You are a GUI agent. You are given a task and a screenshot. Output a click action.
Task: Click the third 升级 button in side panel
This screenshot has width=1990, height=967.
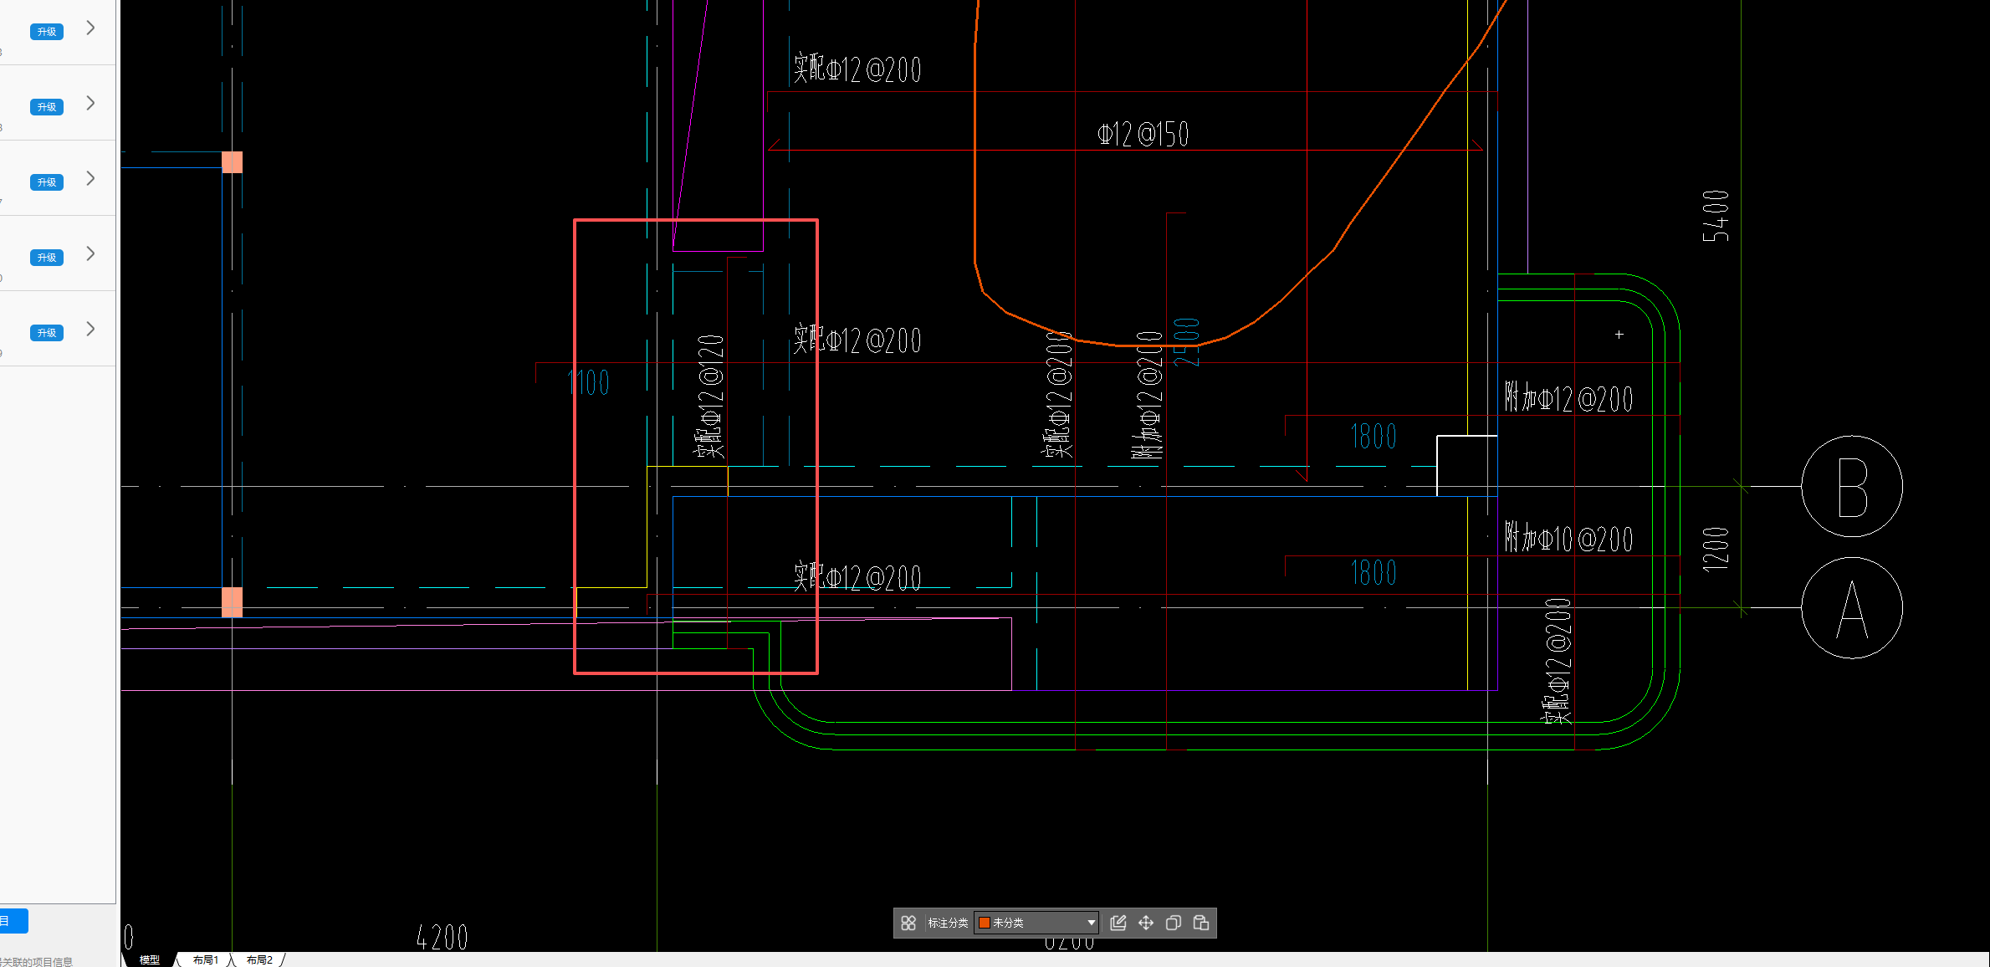(47, 182)
